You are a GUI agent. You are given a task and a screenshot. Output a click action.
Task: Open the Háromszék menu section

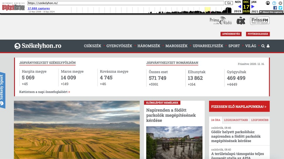click(149, 46)
